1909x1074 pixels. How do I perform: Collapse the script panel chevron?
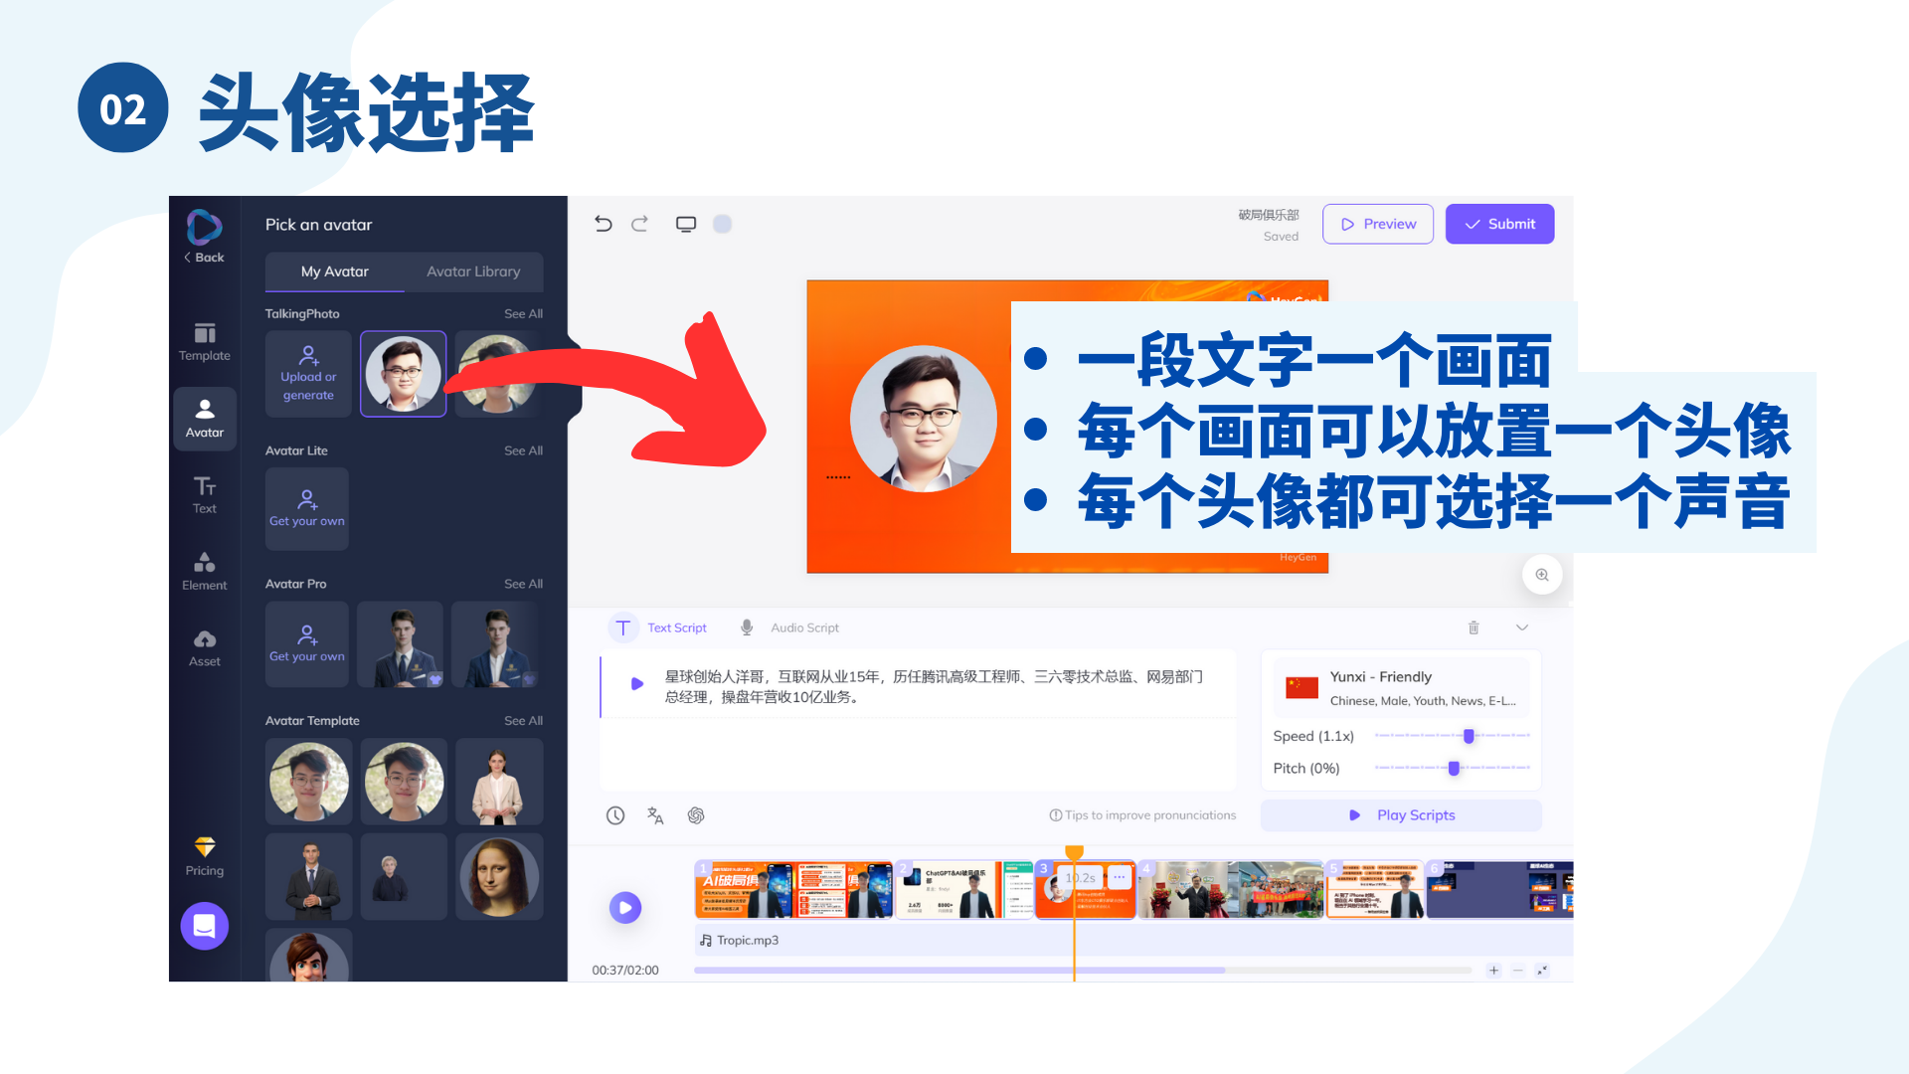click(x=1522, y=627)
